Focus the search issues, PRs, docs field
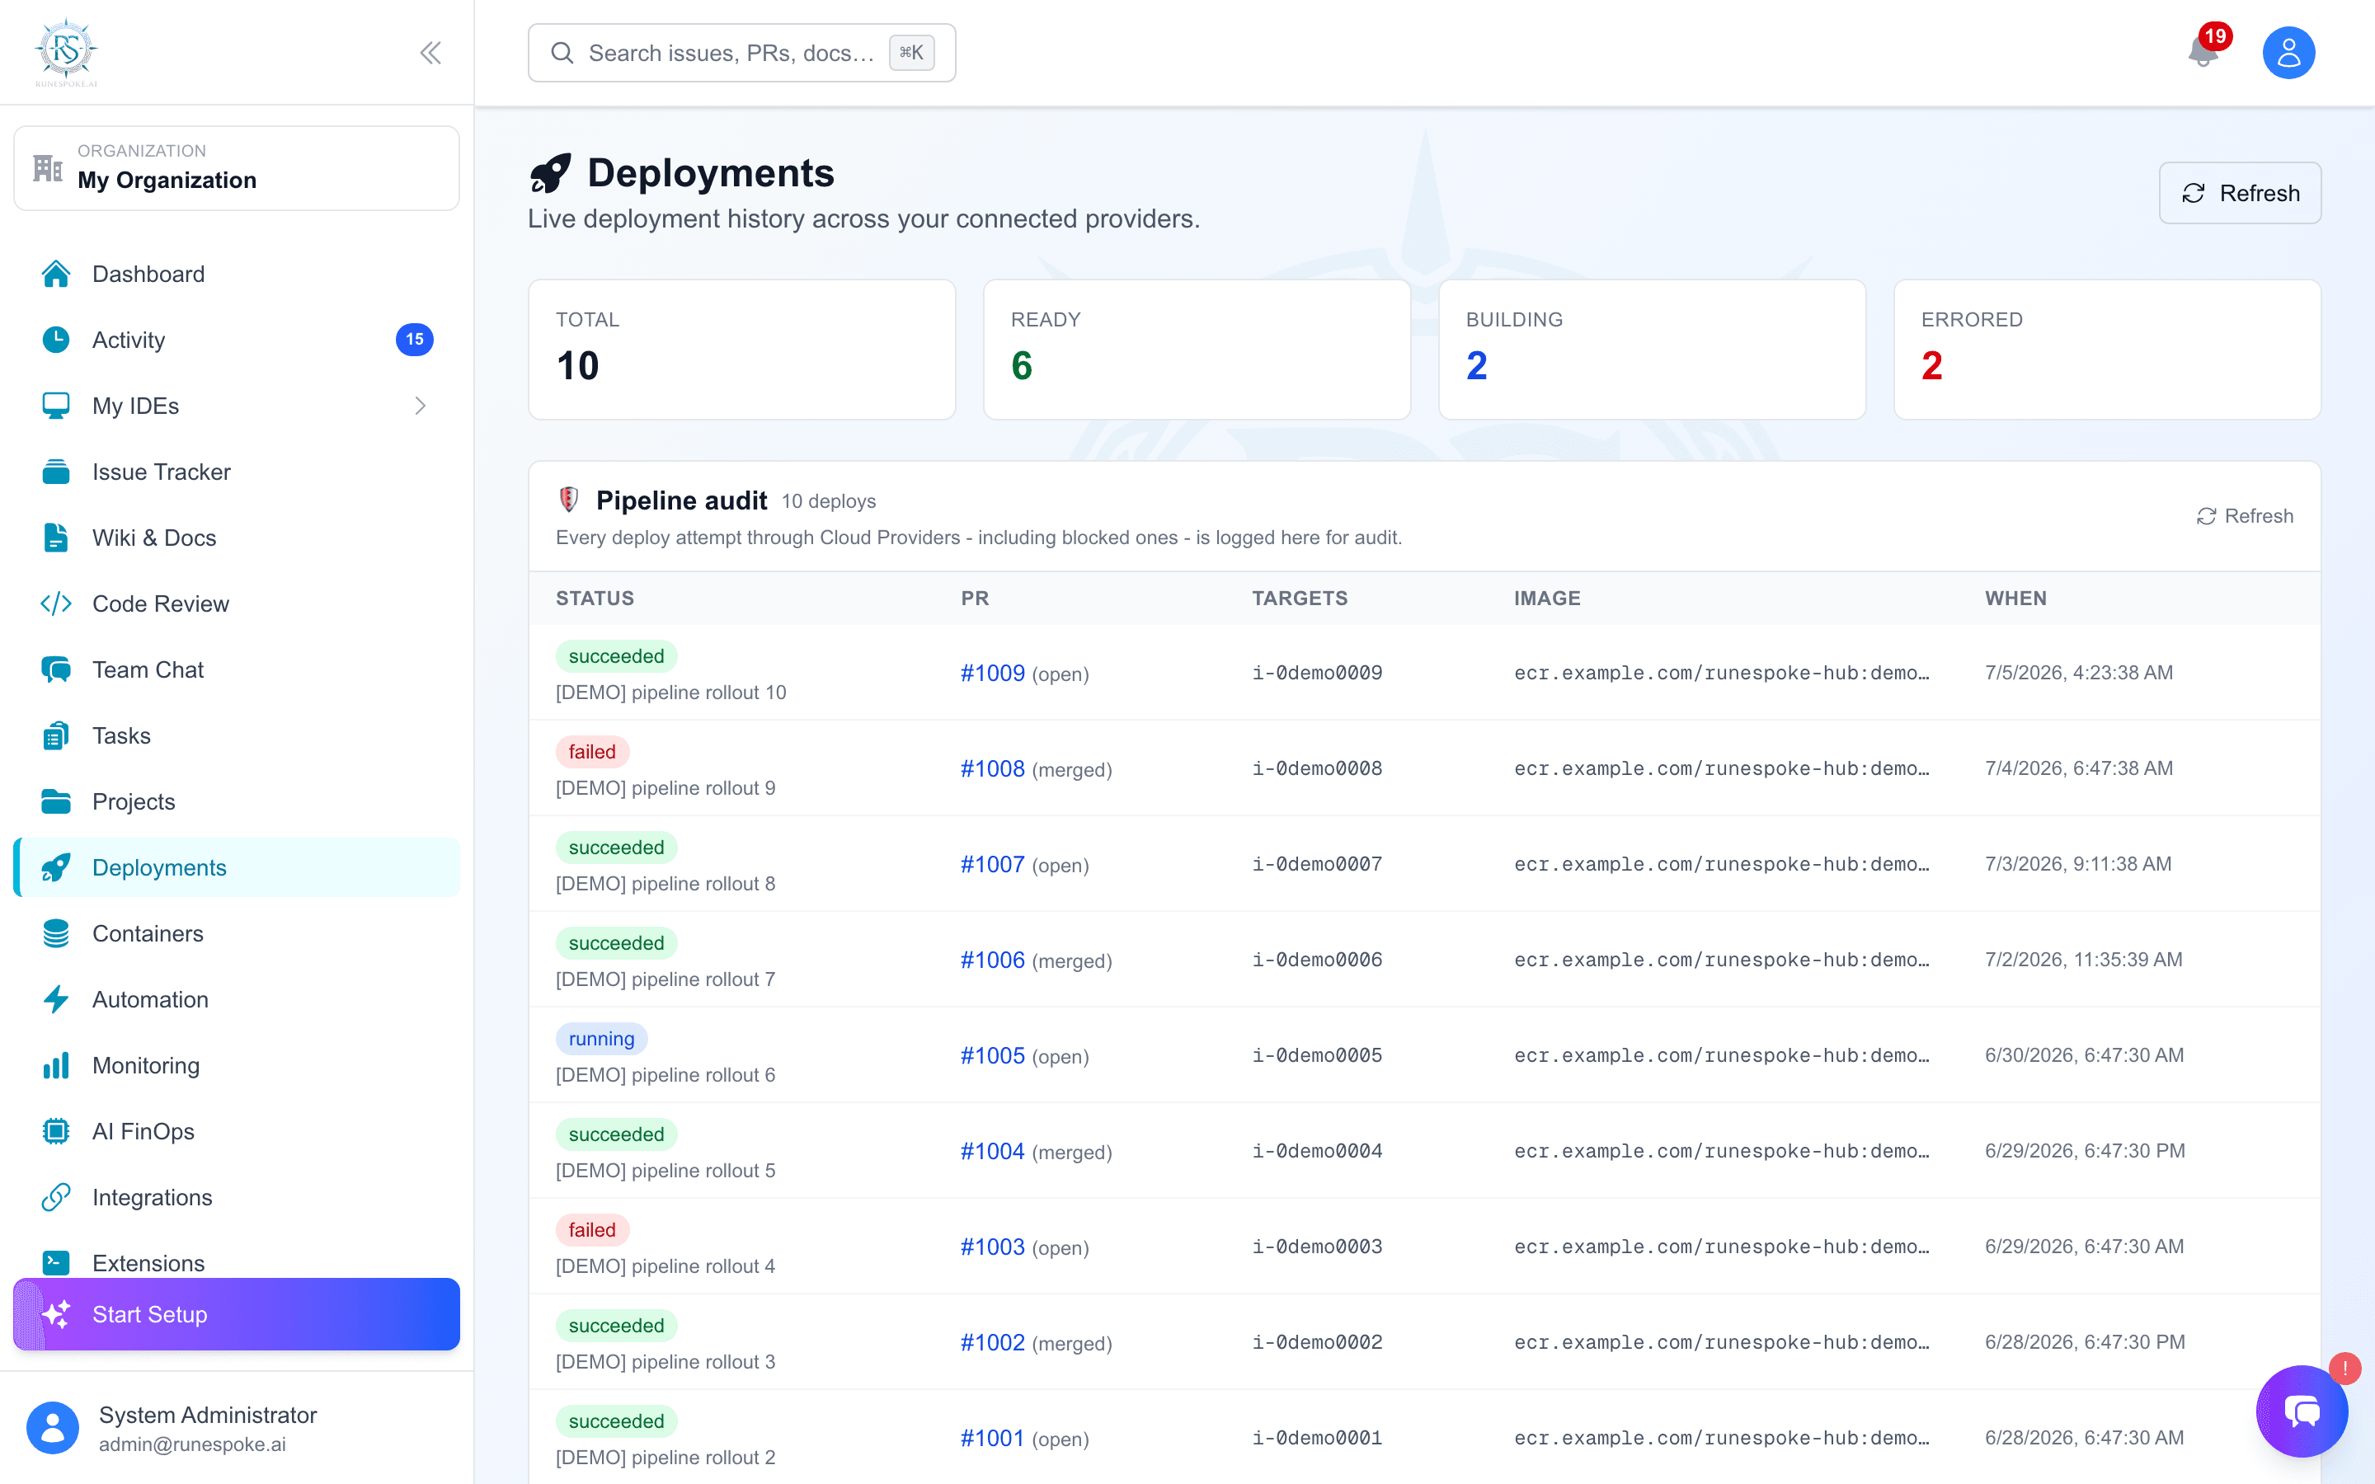 tap(741, 53)
